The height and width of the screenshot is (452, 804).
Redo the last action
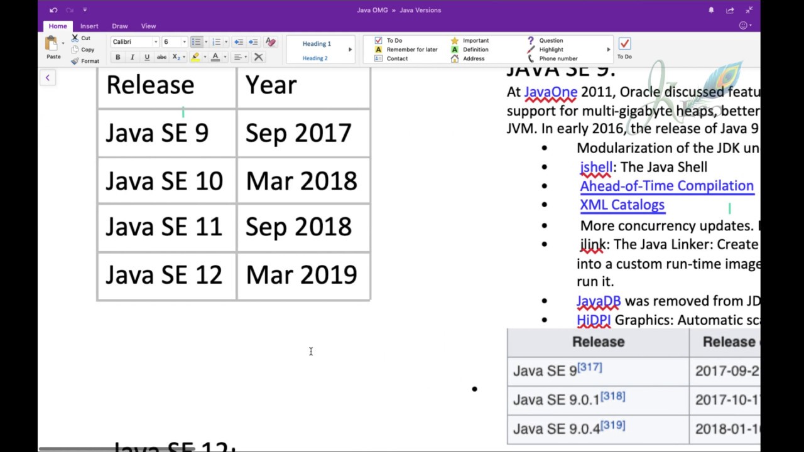69,10
